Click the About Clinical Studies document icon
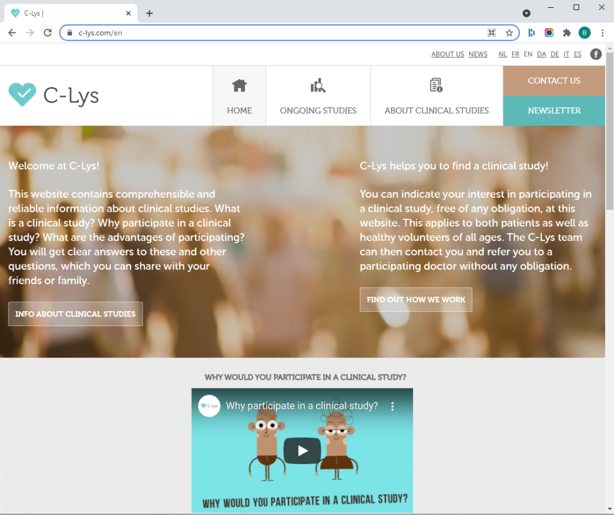This screenshot has width=614, height=515. click(x=437, y=85)
